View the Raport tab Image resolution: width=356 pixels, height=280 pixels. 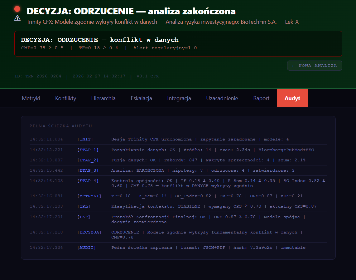tap(261, 98)
